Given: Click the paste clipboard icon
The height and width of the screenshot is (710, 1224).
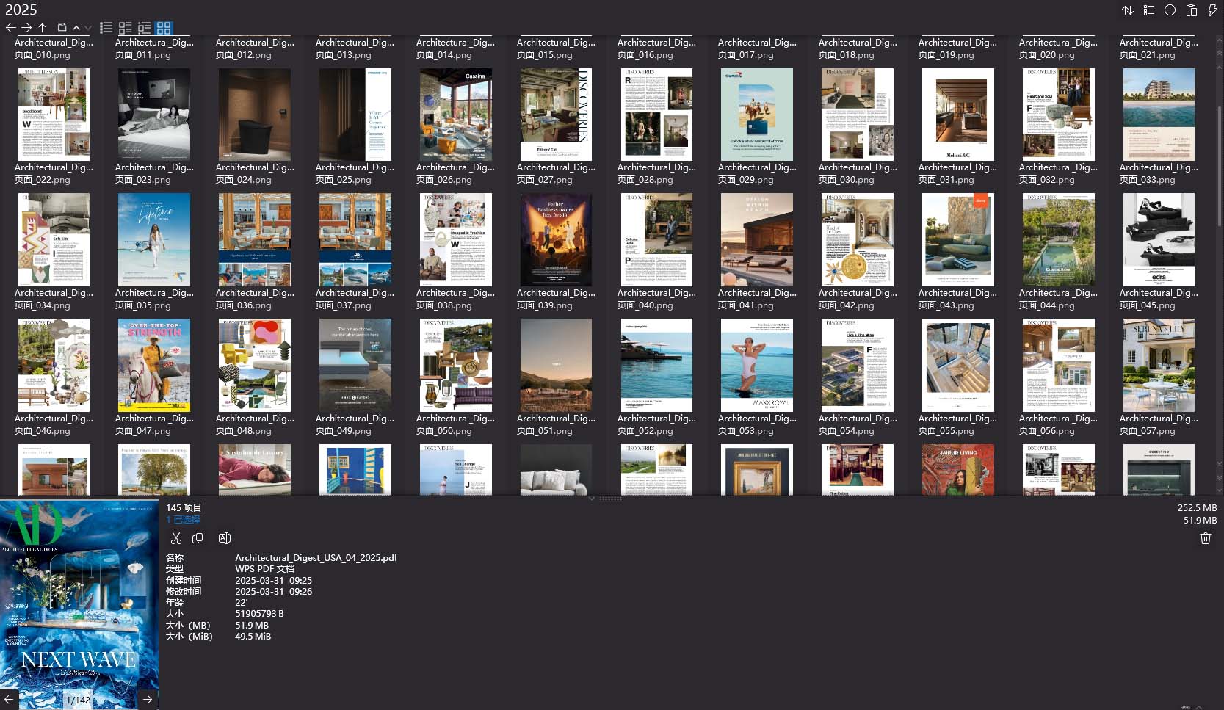Looking at the screenshot, I should (x=1191, y=10).
